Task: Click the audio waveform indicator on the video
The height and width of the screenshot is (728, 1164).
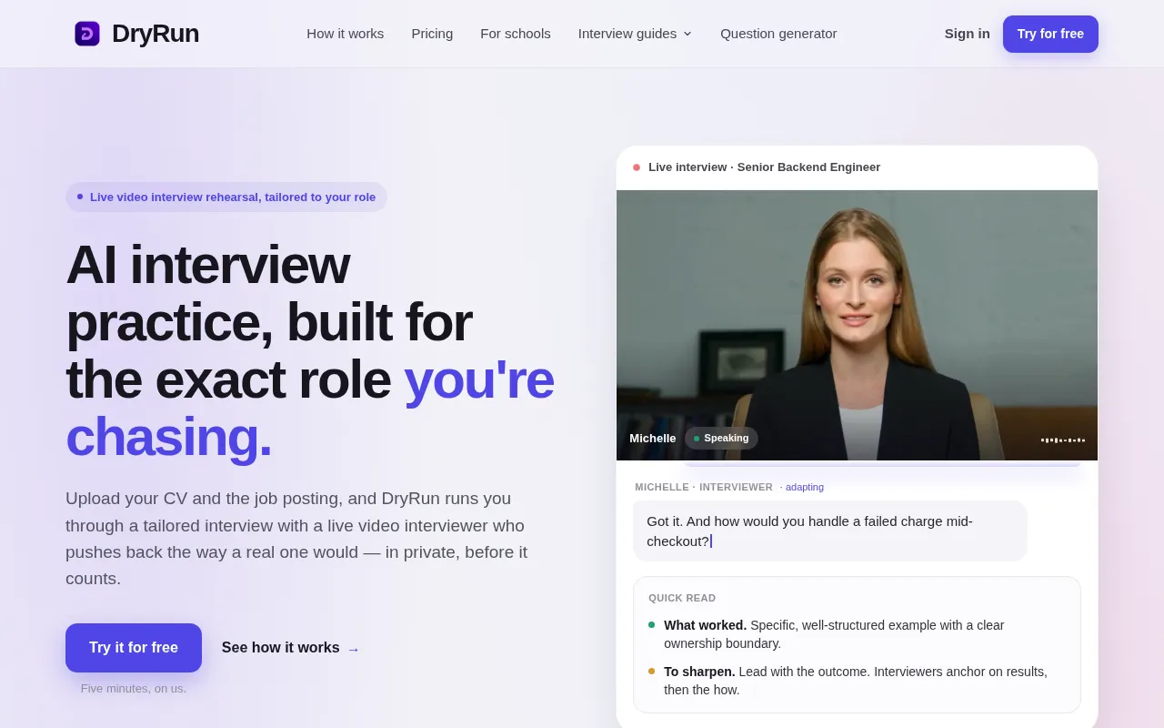Action: click(1063, 440)
